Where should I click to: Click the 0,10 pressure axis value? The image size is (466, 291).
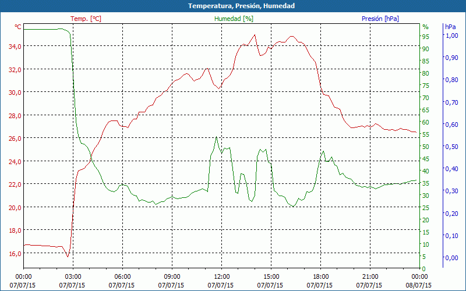tap(452, 236)
